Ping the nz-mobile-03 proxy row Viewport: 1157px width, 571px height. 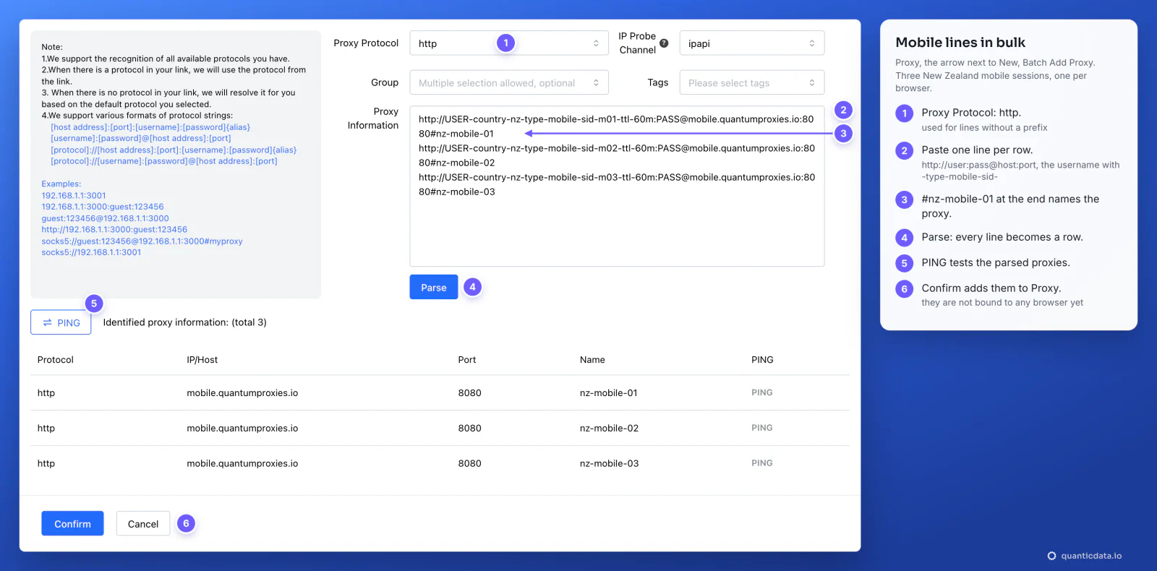[762, 463]
